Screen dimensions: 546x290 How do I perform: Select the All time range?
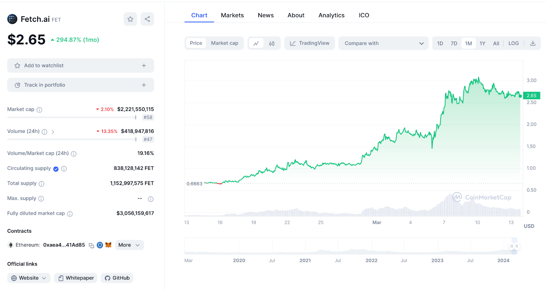click(496, 43)
